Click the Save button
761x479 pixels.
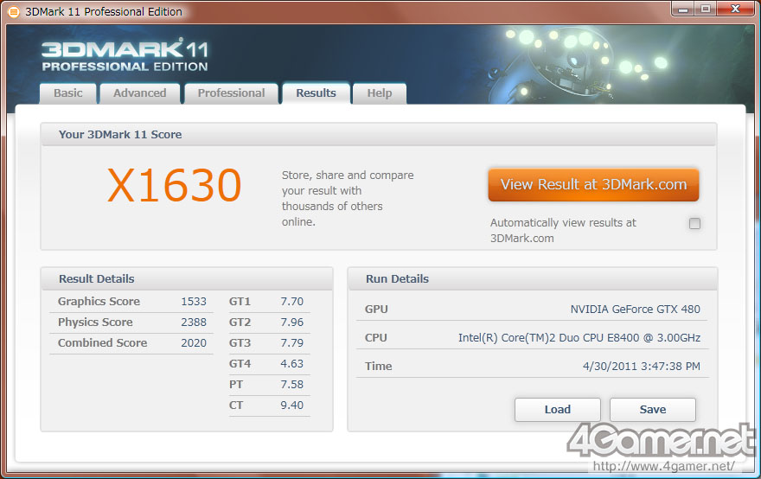coord(653,410)
